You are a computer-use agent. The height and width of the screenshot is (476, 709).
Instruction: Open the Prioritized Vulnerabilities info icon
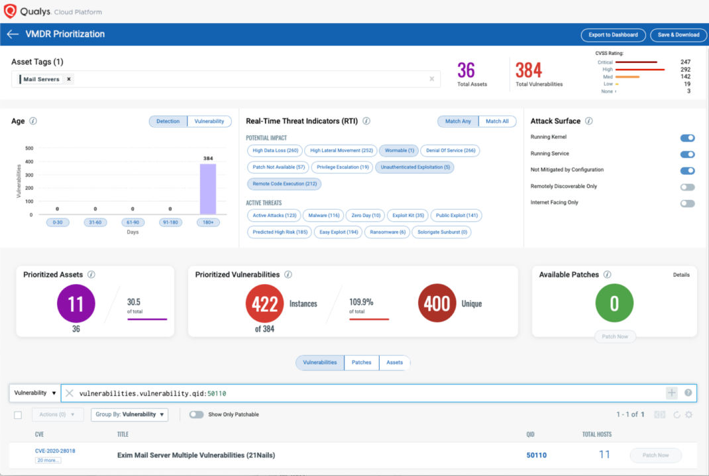pos(288,275)
